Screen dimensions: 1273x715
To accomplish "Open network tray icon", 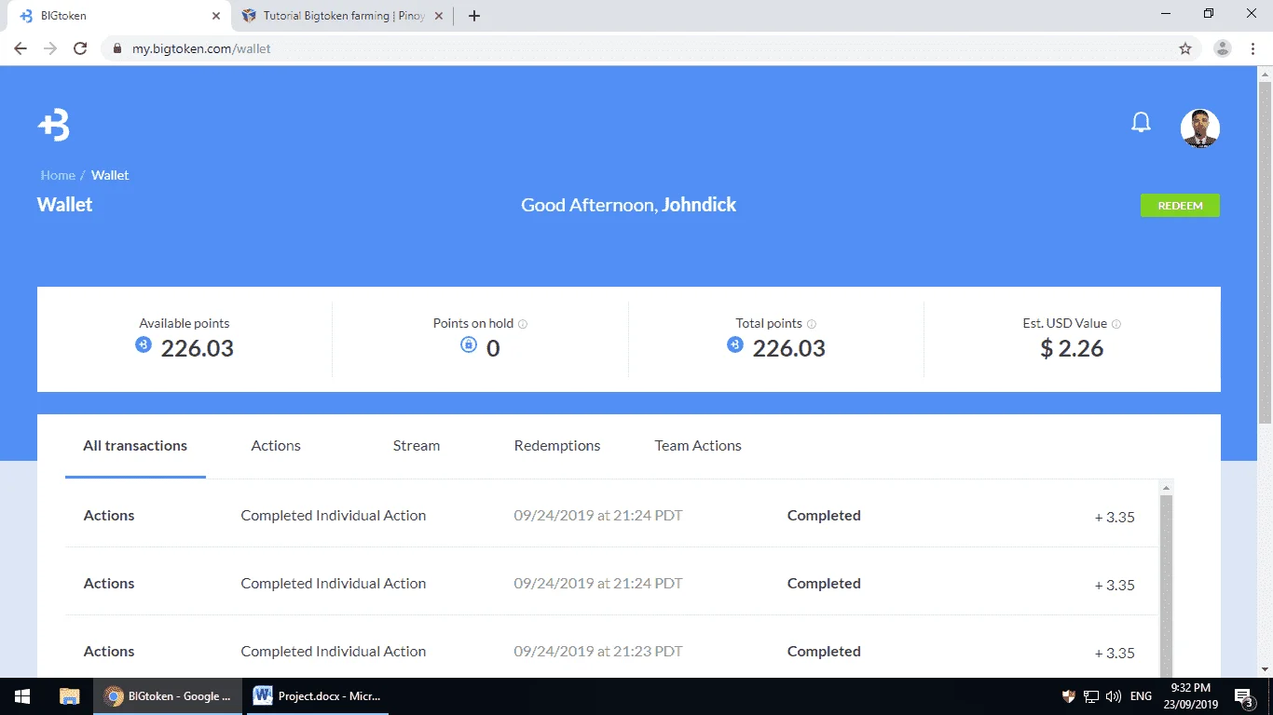I will 1091,696.
